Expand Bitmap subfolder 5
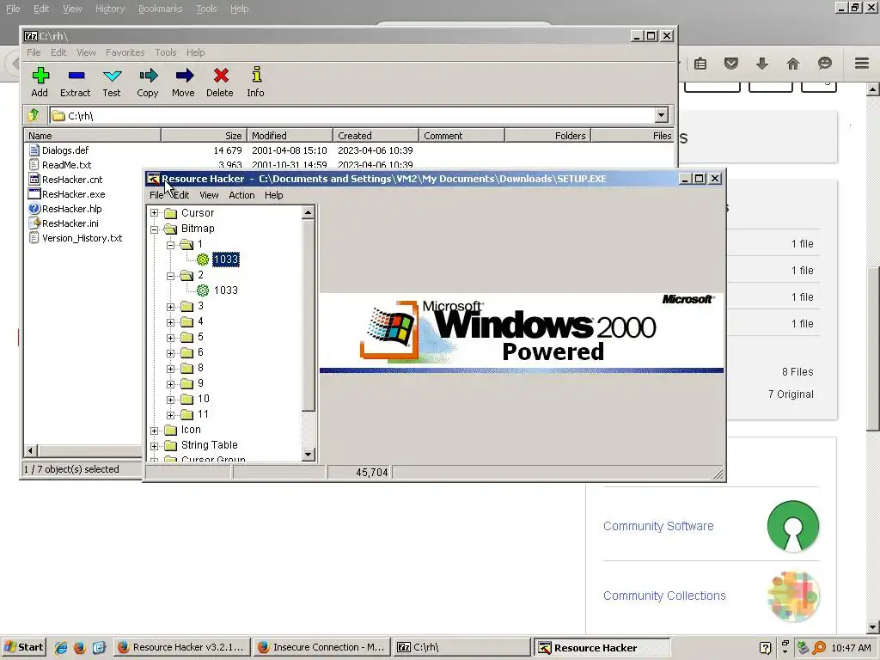 tap(171, 337)
